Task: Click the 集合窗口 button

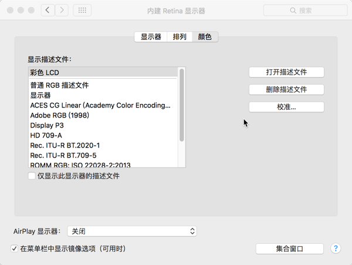Action: pos(290,249)
